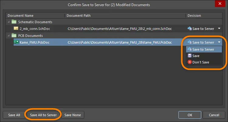Viewport: 228px width, 122px height.
Task: Confirm with the OK button
Action: click(190, 115)
